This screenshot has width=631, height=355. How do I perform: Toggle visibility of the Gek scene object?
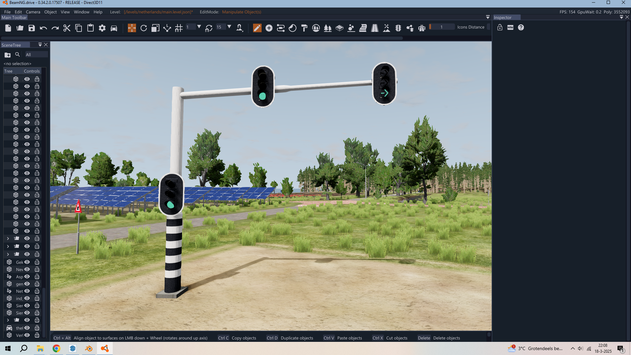(27, 262)
